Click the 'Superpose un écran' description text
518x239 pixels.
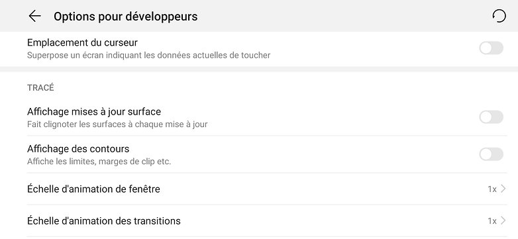(x=148, y=55)
